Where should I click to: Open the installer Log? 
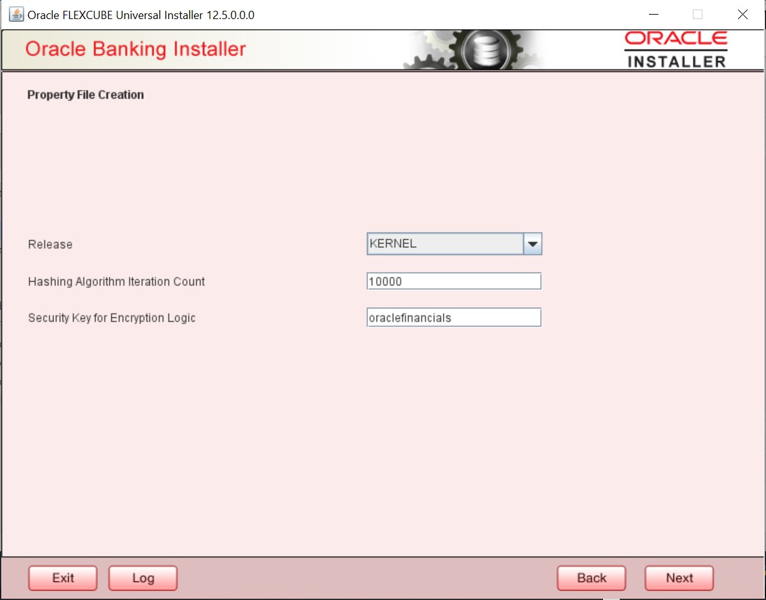[x=143, y=578]
